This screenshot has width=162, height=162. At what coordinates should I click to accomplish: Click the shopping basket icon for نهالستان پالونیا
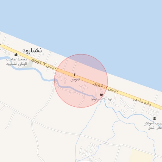(101, 94)
